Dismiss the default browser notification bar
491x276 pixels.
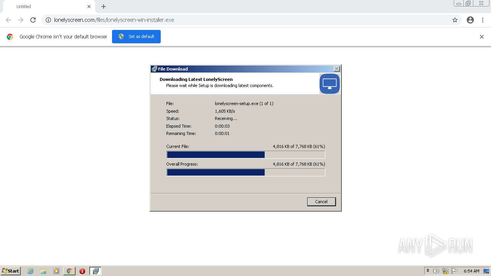point(482,37)
